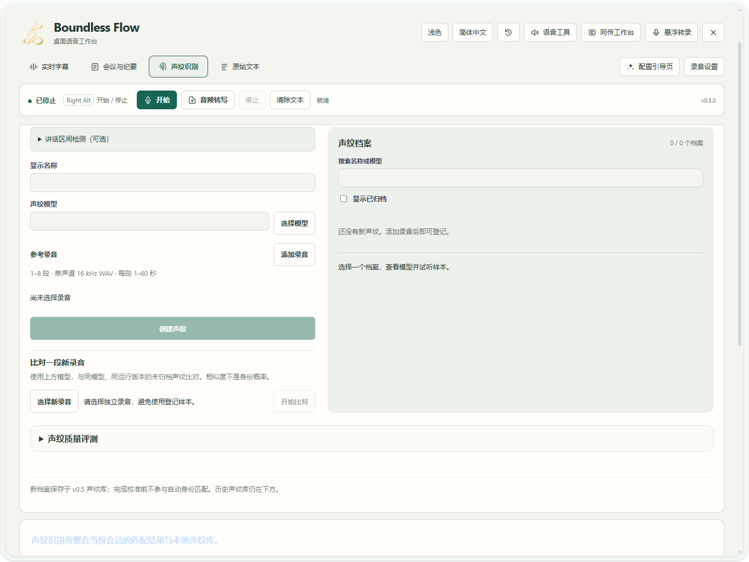Click the 选择模型 button
The width and height of the screenshot is (749, 562).
294,223
